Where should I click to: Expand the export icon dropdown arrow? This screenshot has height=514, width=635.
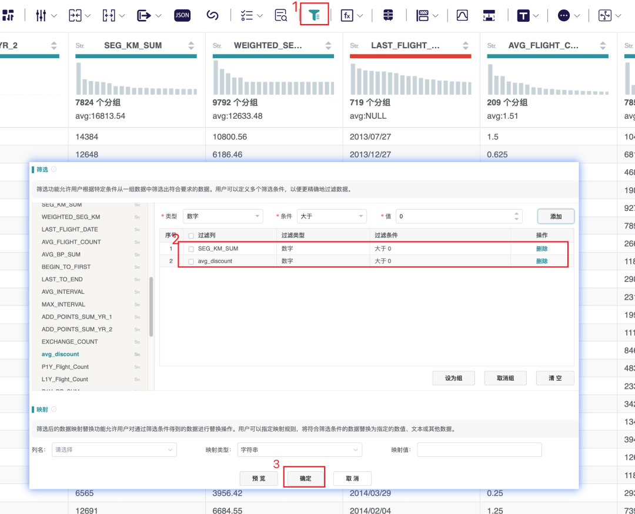pyautogui.click(x=158, y=16)
